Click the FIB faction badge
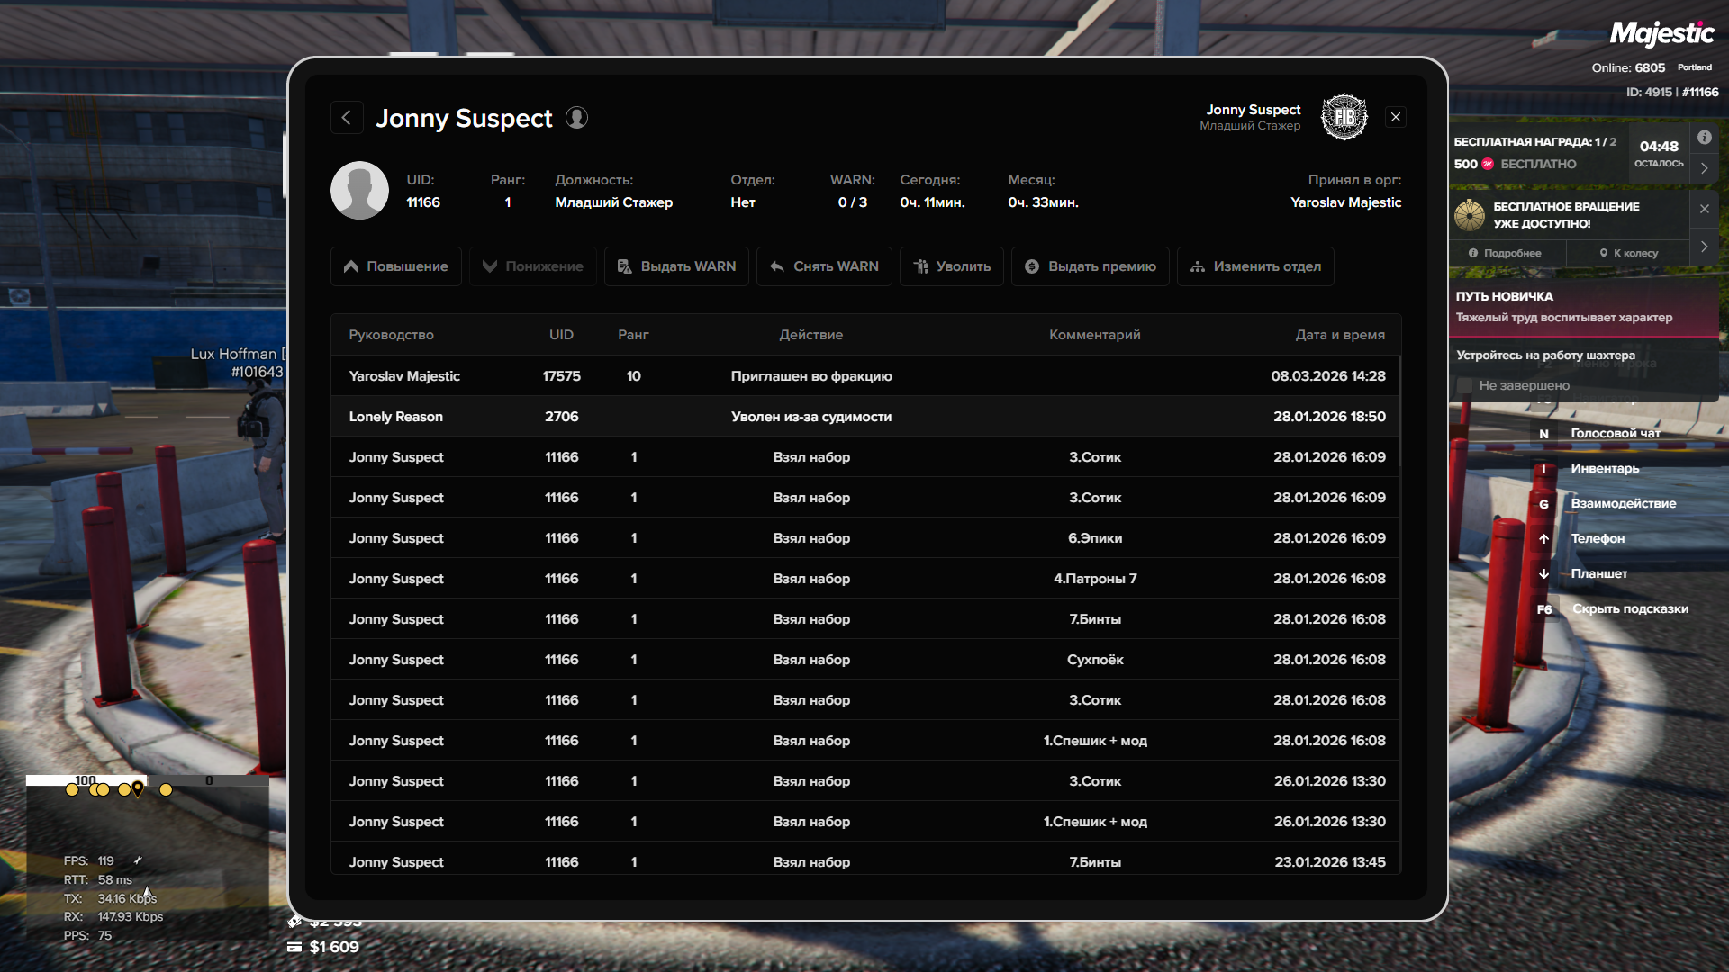 (1344, 117)
